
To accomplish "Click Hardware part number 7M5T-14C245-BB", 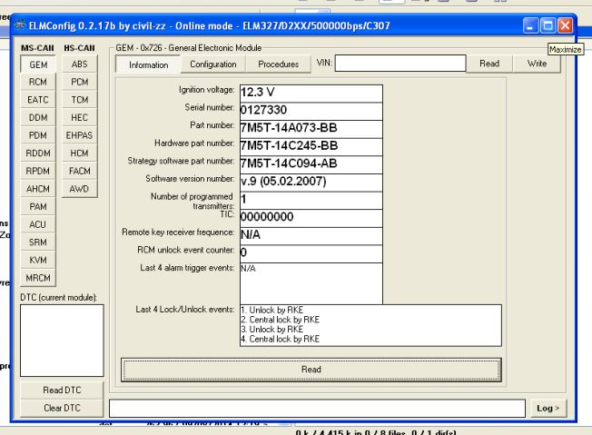I will 311,146.
